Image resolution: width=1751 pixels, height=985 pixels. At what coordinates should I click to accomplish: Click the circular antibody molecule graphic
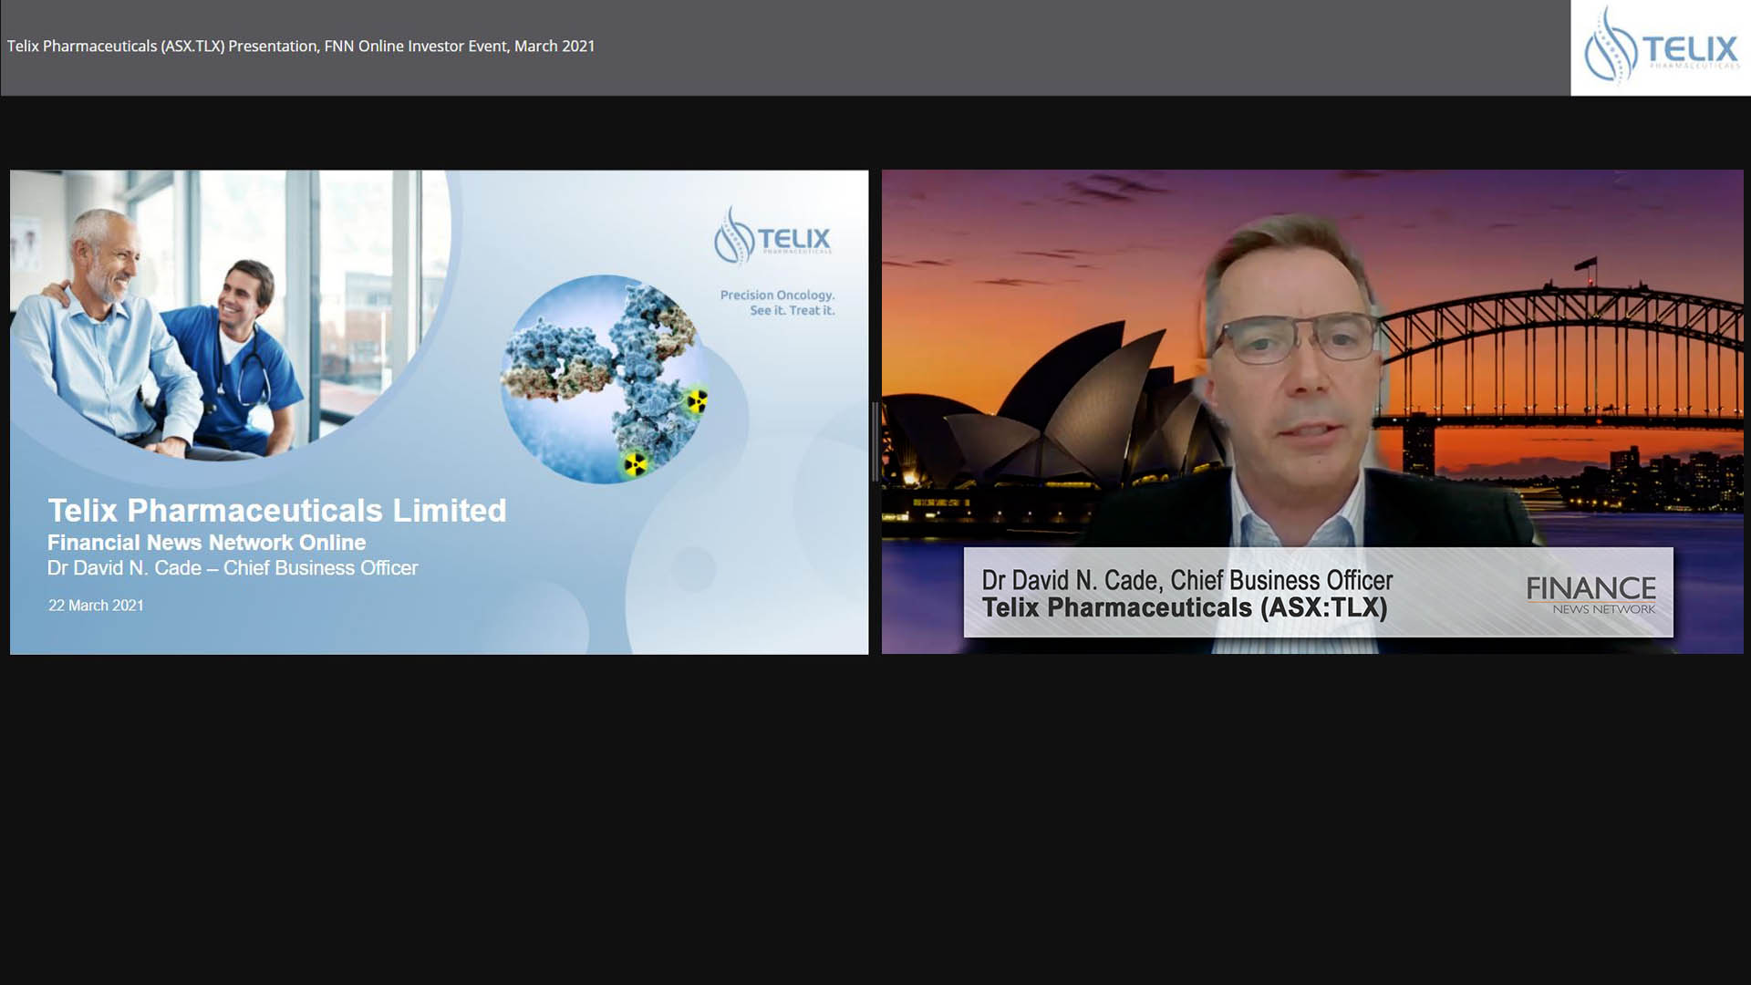[x=604, y=378]
